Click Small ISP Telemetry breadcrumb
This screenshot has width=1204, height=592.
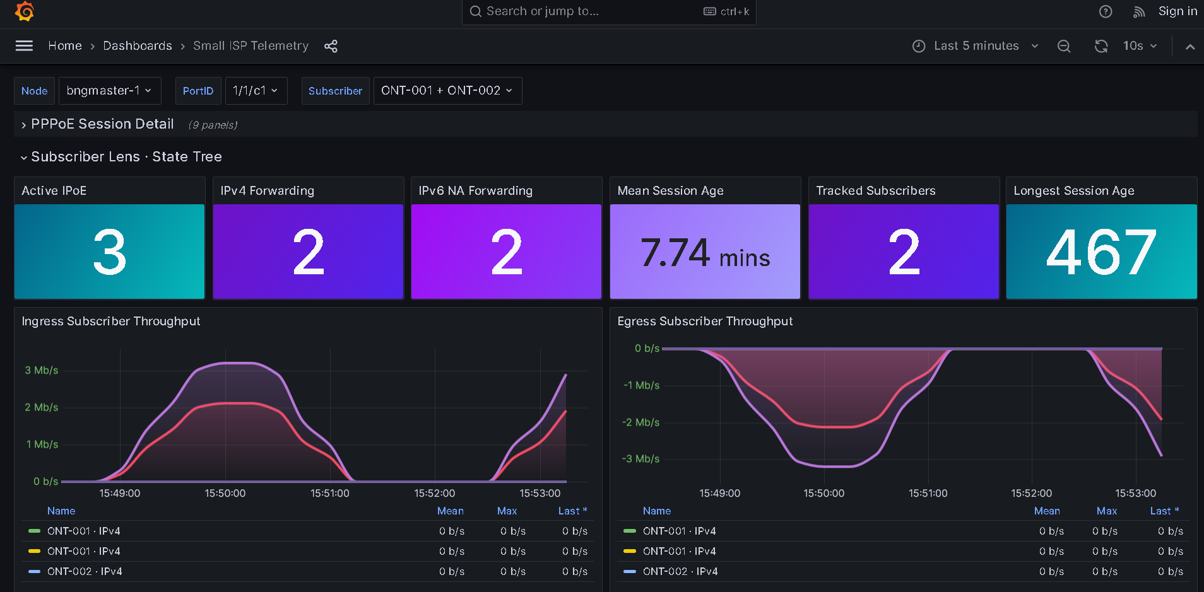[251, 45]
